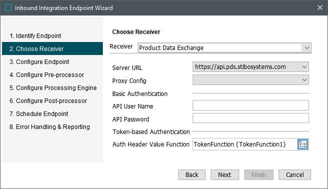
Task: Open the Auth Header Value Function picker icon
Action: [x=303, y=144]
